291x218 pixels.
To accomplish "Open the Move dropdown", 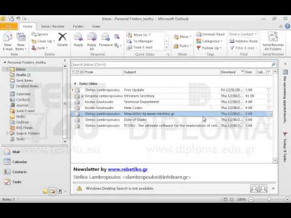I will click(182, 37).
